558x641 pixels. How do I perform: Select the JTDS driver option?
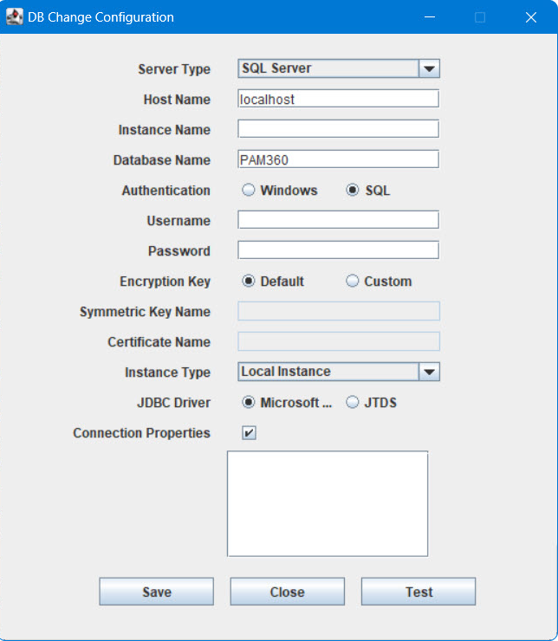click(353, 402)
